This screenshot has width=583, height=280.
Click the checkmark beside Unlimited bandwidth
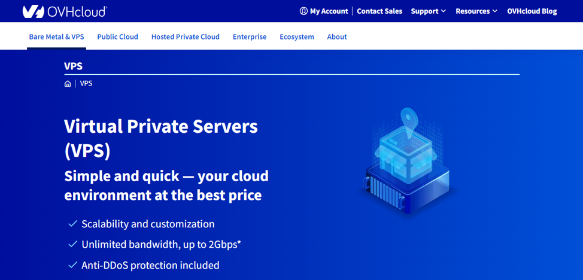point(73,244)
